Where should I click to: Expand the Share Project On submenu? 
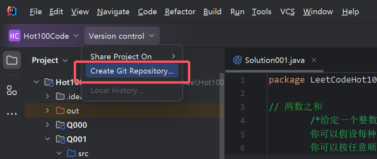[x=133, y=57]
